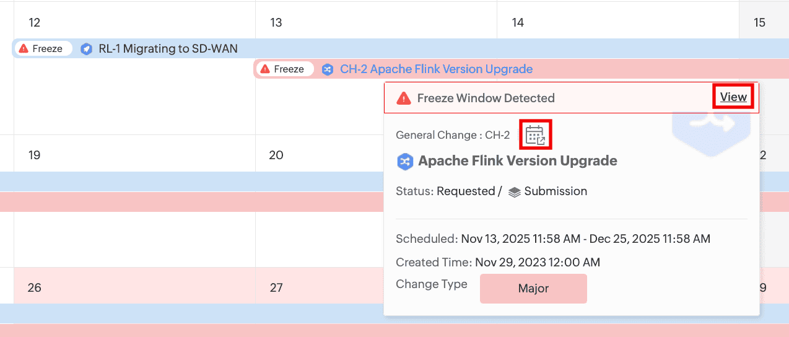
Task: Click the View link in freeze banner
Action: tap(733, 97)
